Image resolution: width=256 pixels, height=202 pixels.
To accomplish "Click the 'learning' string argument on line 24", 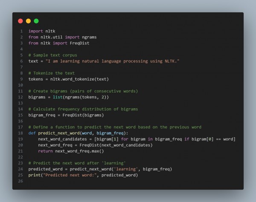I will (x=126, y=169).
